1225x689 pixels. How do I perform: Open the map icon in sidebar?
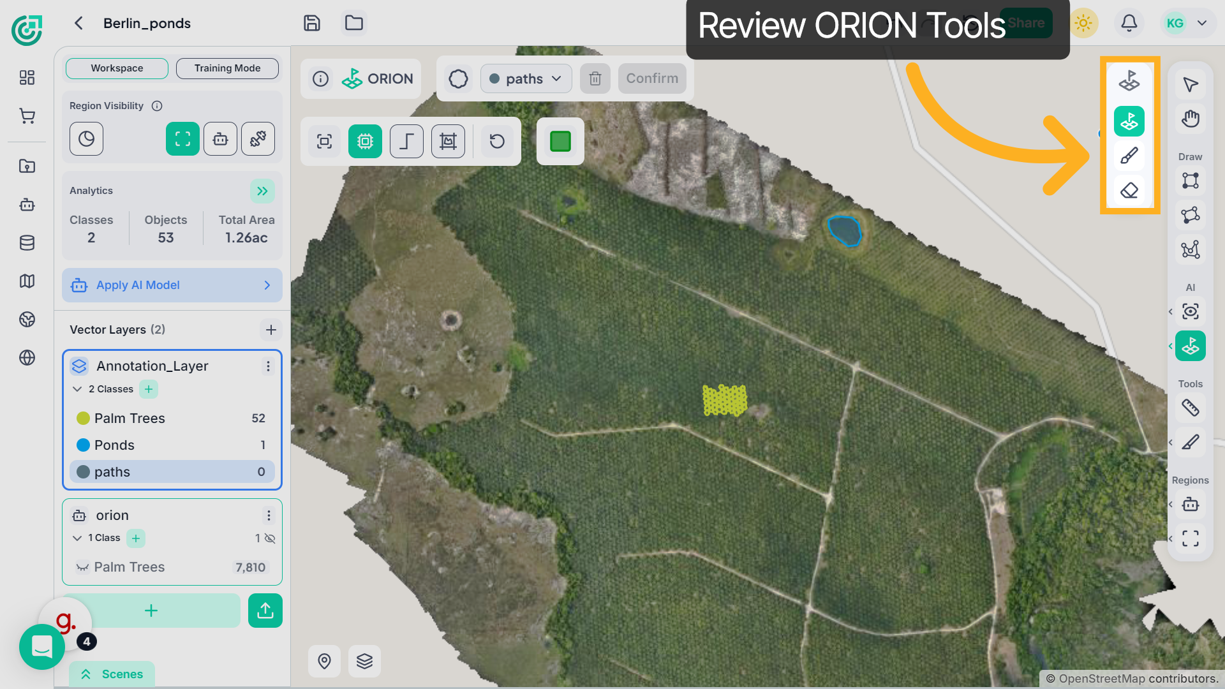(x=27, y=281)
